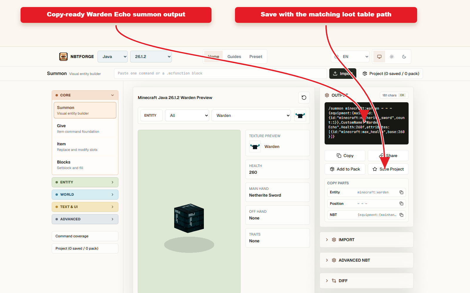Viewport: 470px width, 293px height.
Task: Click the Import section gear icon
Action: click(334, 240)
